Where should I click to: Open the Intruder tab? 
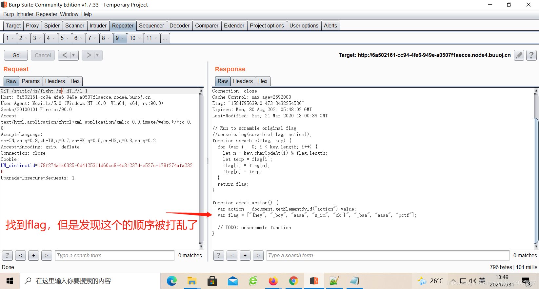tap(98, 25)
